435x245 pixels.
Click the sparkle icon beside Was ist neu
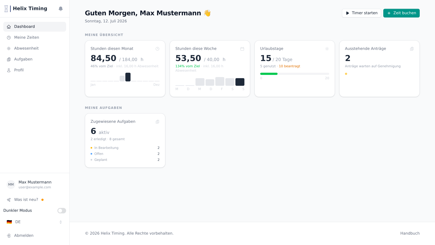coord(9,200)
